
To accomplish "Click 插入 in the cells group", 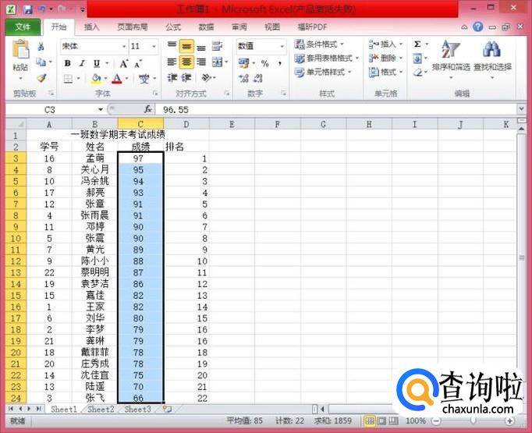I will 386,44.
